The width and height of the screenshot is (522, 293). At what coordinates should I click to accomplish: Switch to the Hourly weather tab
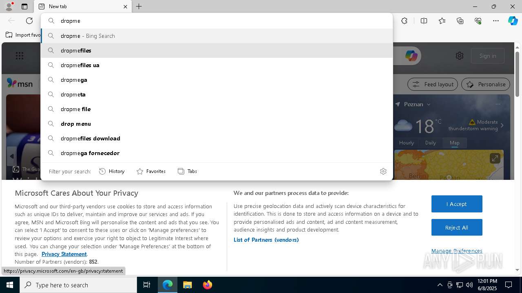pyautogui.click(x=407, y=143)
